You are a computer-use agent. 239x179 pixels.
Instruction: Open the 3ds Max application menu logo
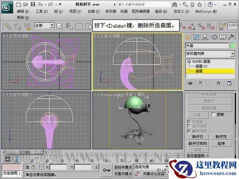click(7, 7)
